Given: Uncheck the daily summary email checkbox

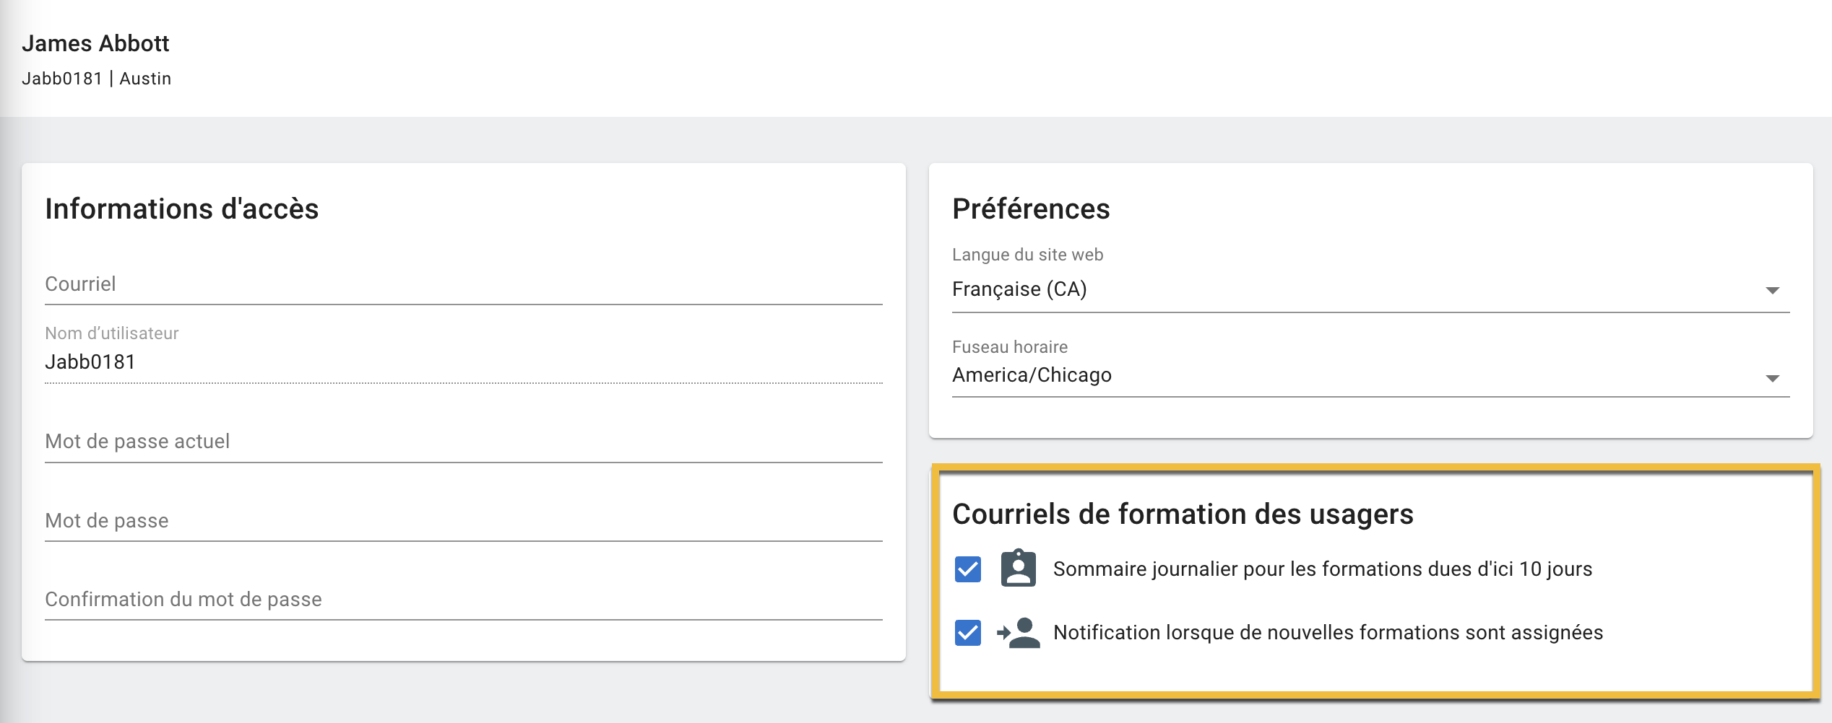Looking at the screenshot, I should pyautogui.click(x=967, y=569).
